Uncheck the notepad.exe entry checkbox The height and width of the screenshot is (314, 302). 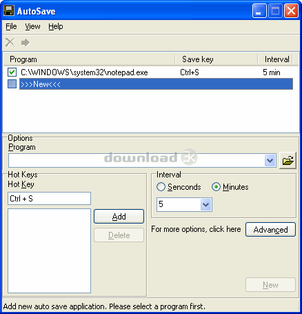tap(12, 72)
